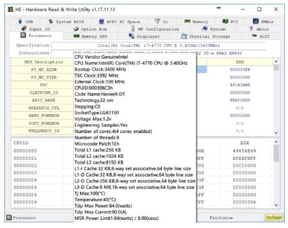The height and width of the screenshot is (228, 288).
Task: Click the Processor tab icon
Action: (23, 35)
